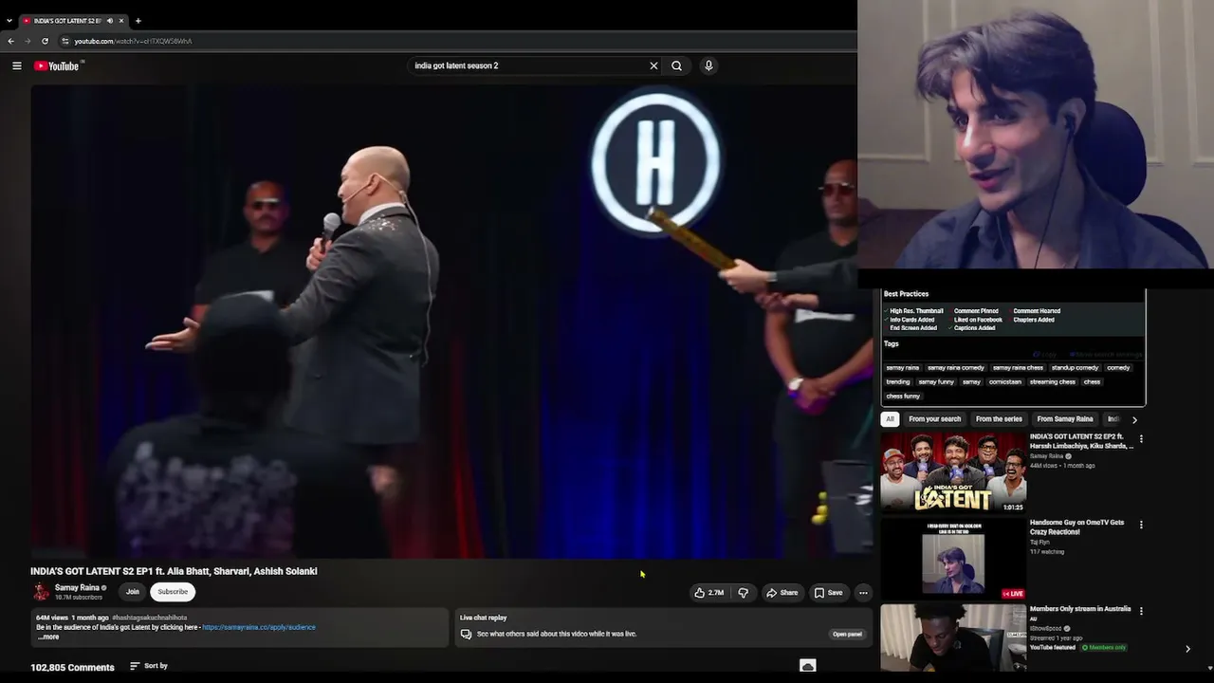
Task: Share the video
Action: click(782, 593)
